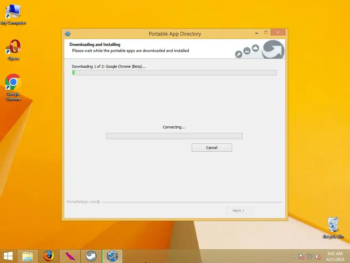Switch to Portable App Directory taskbar item

point(112,256)
